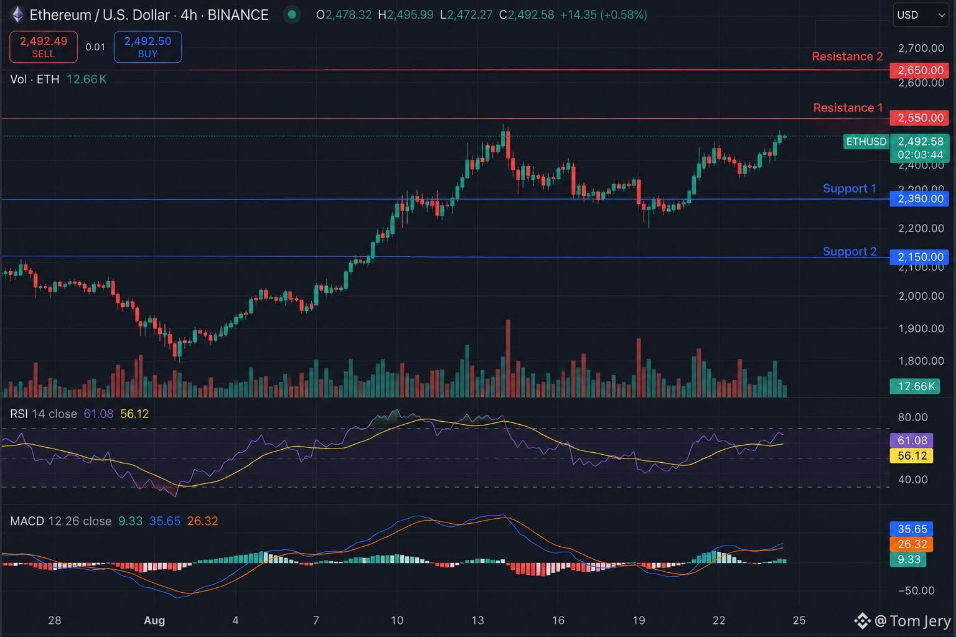Select the RSI 14 close indicator legend
This screenshot has width=956, height=637.
pyautogui.click(x=44, y=414)
